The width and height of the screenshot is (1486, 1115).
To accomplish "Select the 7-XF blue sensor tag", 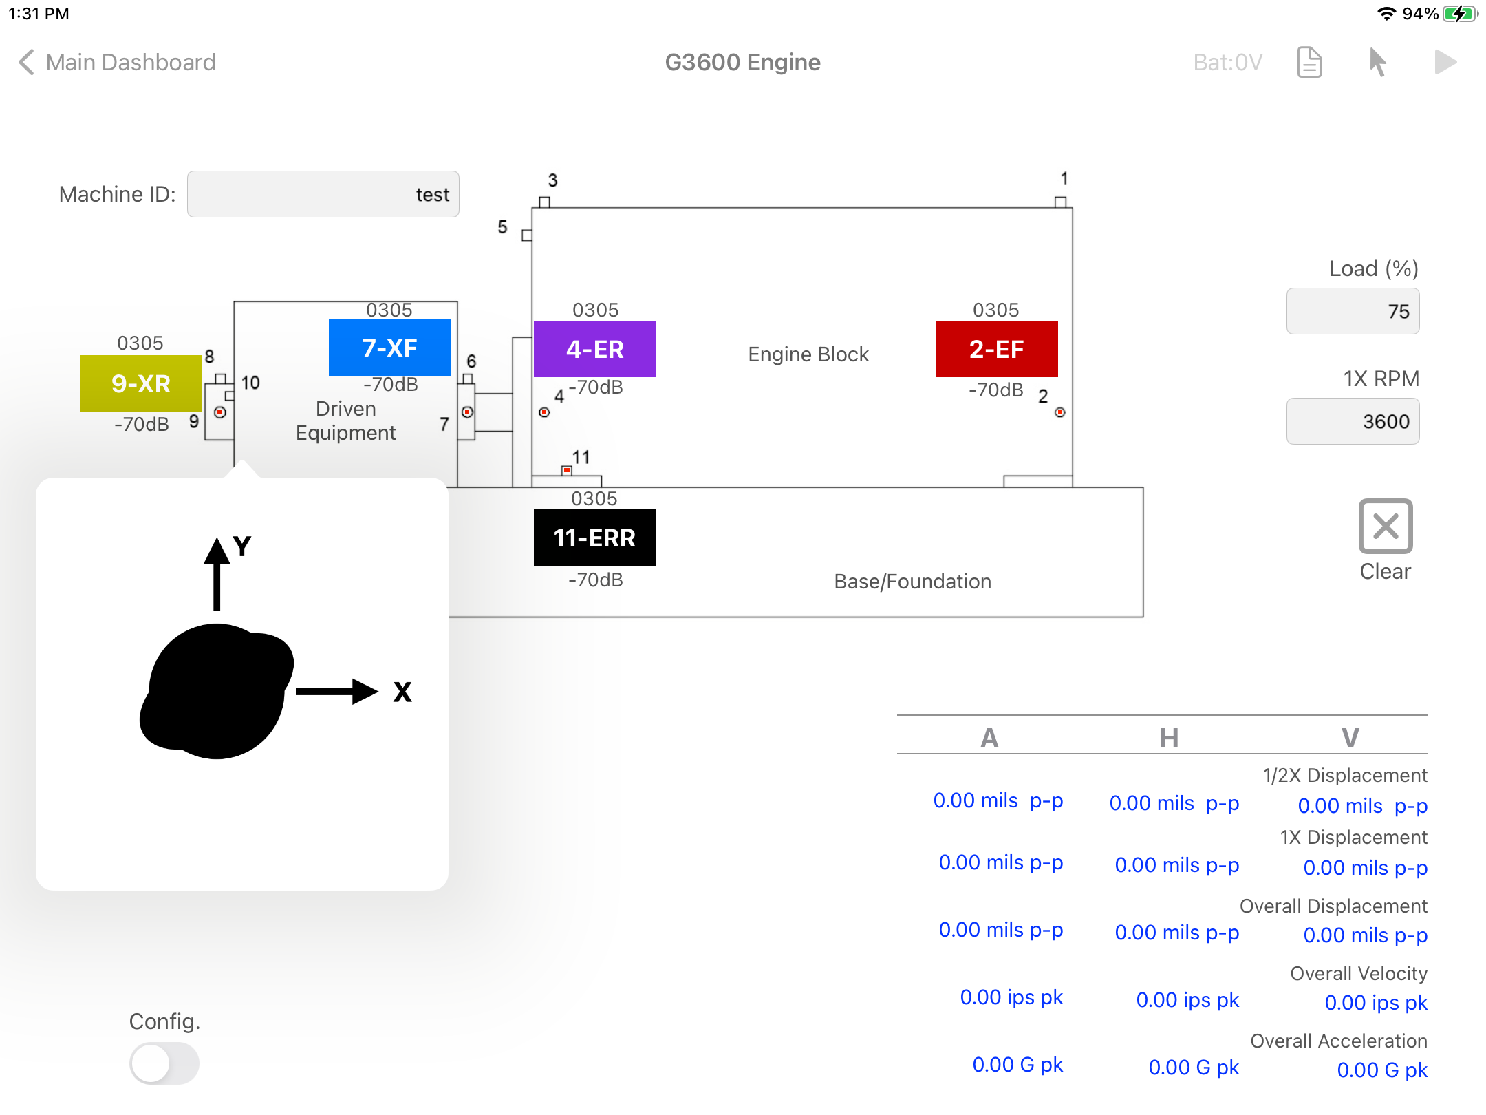I will 390,348.
